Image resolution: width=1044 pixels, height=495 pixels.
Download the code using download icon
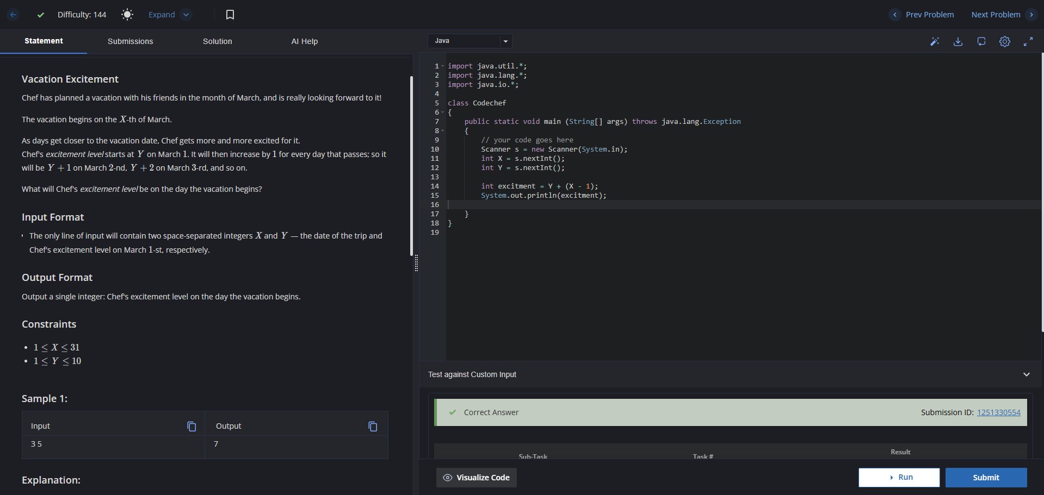click(x=958, y=41)
